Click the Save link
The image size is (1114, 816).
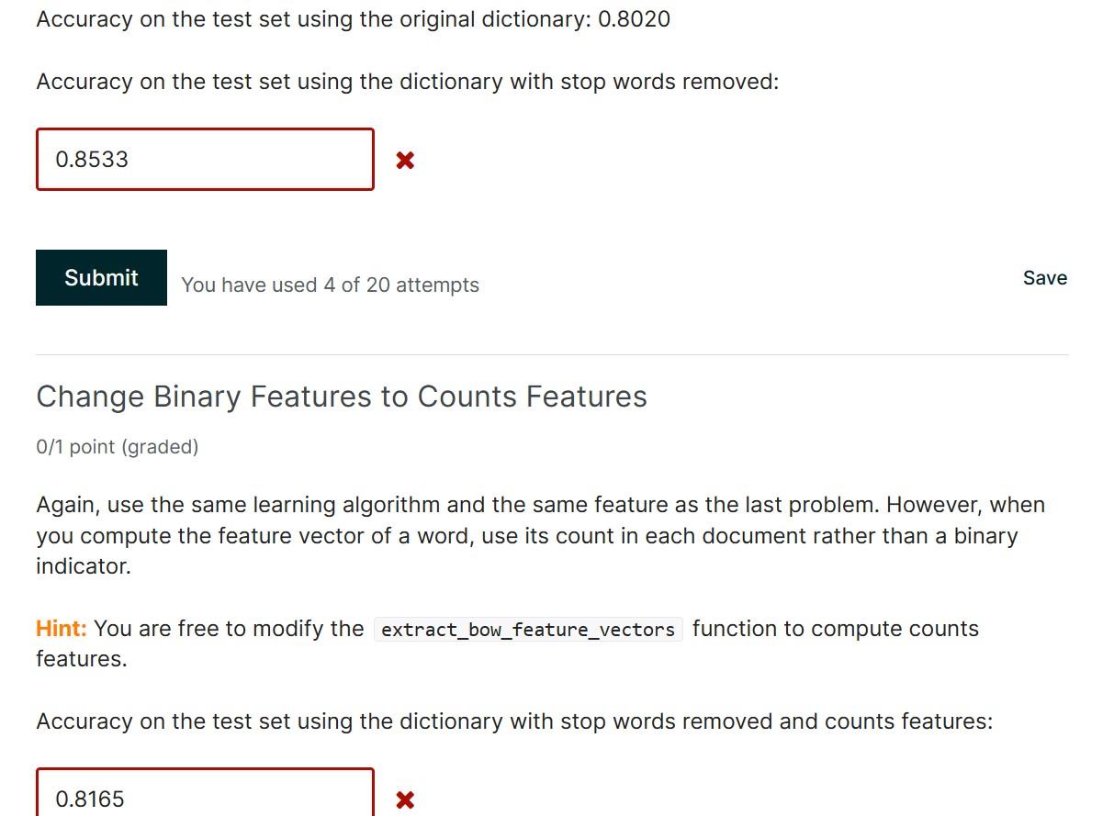[x=1045, y=277]
